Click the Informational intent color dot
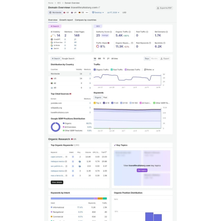The width and height of the screenshot is (221, 221). (52, 207)
